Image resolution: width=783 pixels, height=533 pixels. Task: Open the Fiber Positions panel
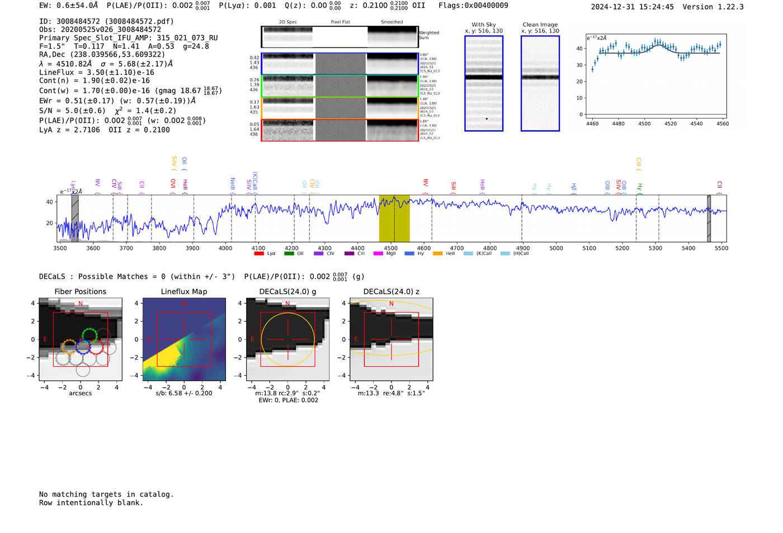pos(81,339)
